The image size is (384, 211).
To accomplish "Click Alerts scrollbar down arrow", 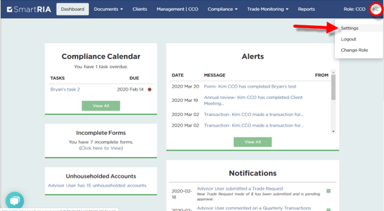I will coord(333,132).
